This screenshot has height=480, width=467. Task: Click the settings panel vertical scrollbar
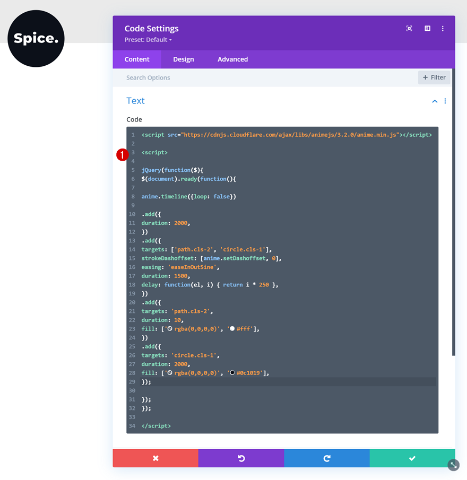454,212
